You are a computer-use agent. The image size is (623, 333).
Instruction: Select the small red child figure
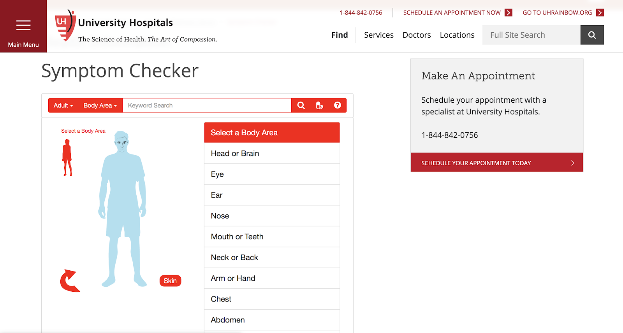point(67,158)
